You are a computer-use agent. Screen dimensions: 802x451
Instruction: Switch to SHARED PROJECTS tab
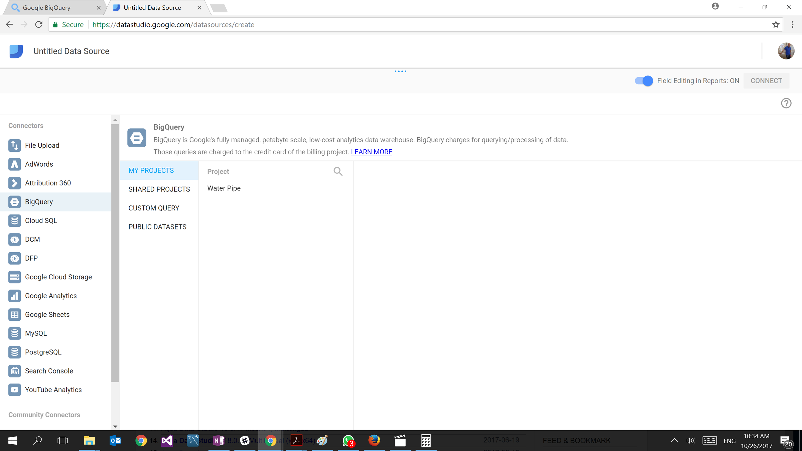pos(159,189)
